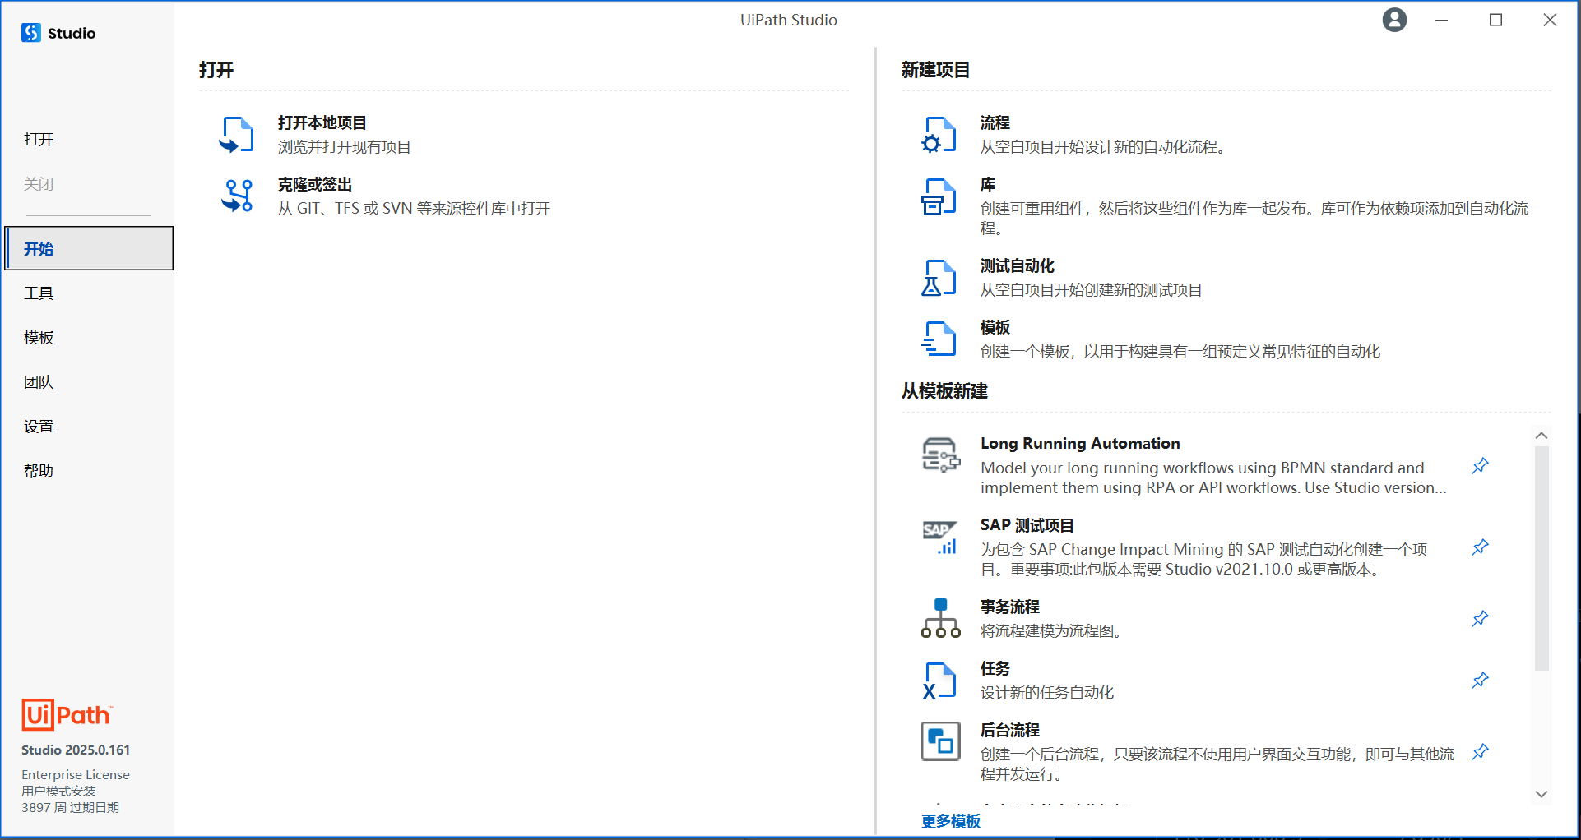The width and height of the screenshot is (1581, 840).
Task: Click 克隆或签出 to open from source control
Action: [315, 184]
